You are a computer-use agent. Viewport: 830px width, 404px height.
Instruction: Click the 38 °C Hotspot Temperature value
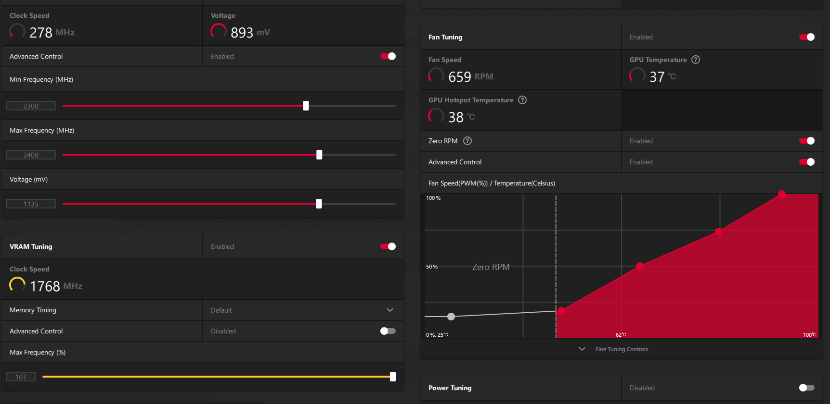tap(461, 117)
